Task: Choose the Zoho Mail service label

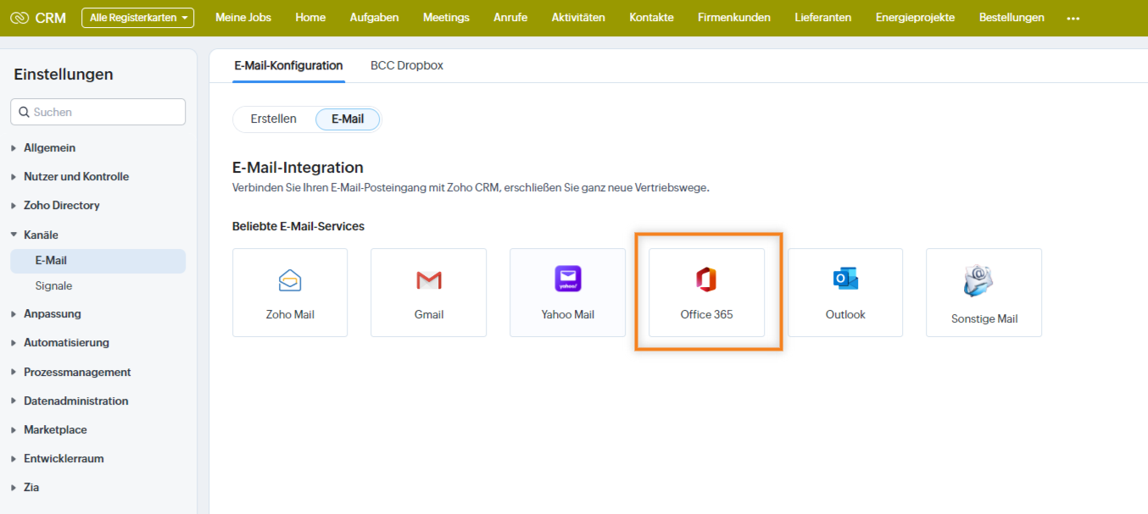Action: [x=290, y=314]
